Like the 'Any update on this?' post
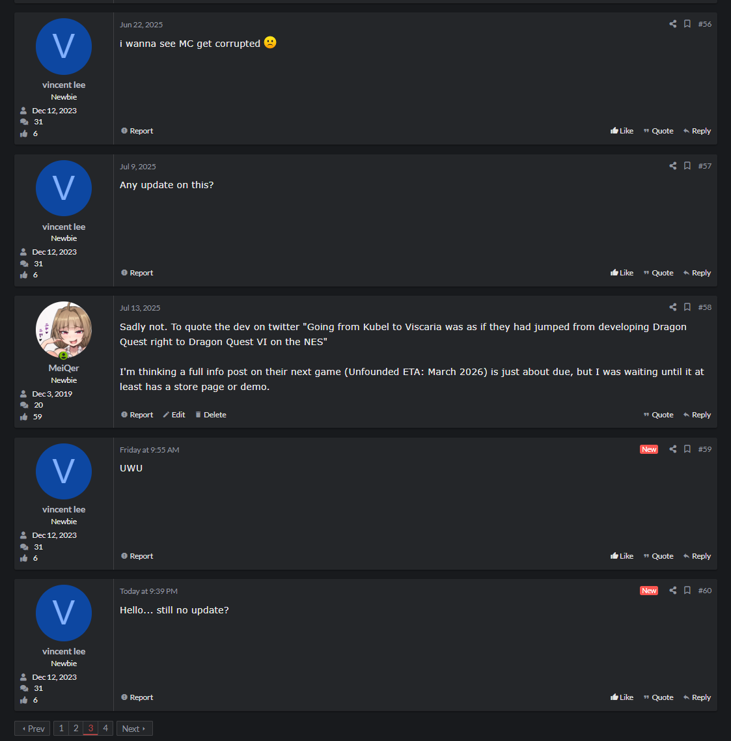Screen dimensions: 731x741 622,273
